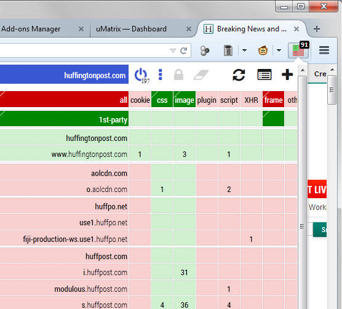Click modulous.huffpost.com row label
This screenshot has height=309, width=342.
pyautogui.click(x=64, y=288)
